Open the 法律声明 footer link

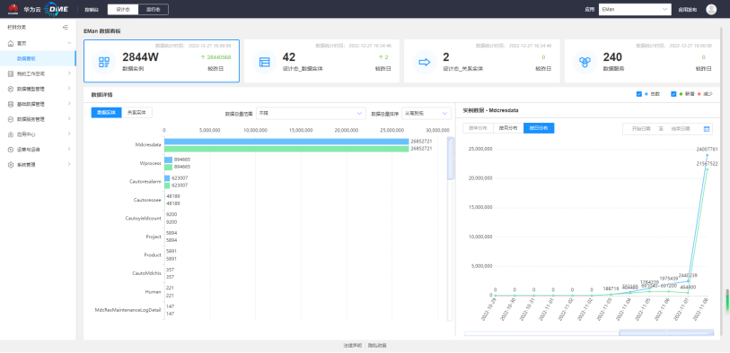tap(353, 346)
